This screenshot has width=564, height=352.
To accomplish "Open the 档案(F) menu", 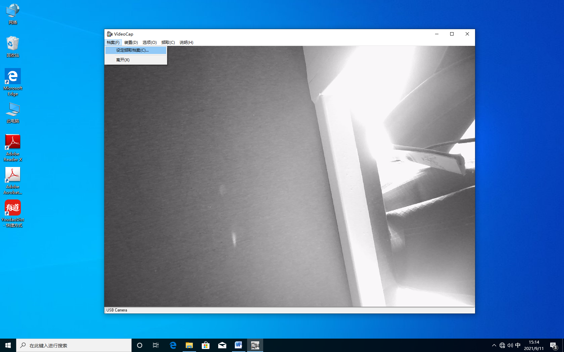I will (x=113, y=42).
